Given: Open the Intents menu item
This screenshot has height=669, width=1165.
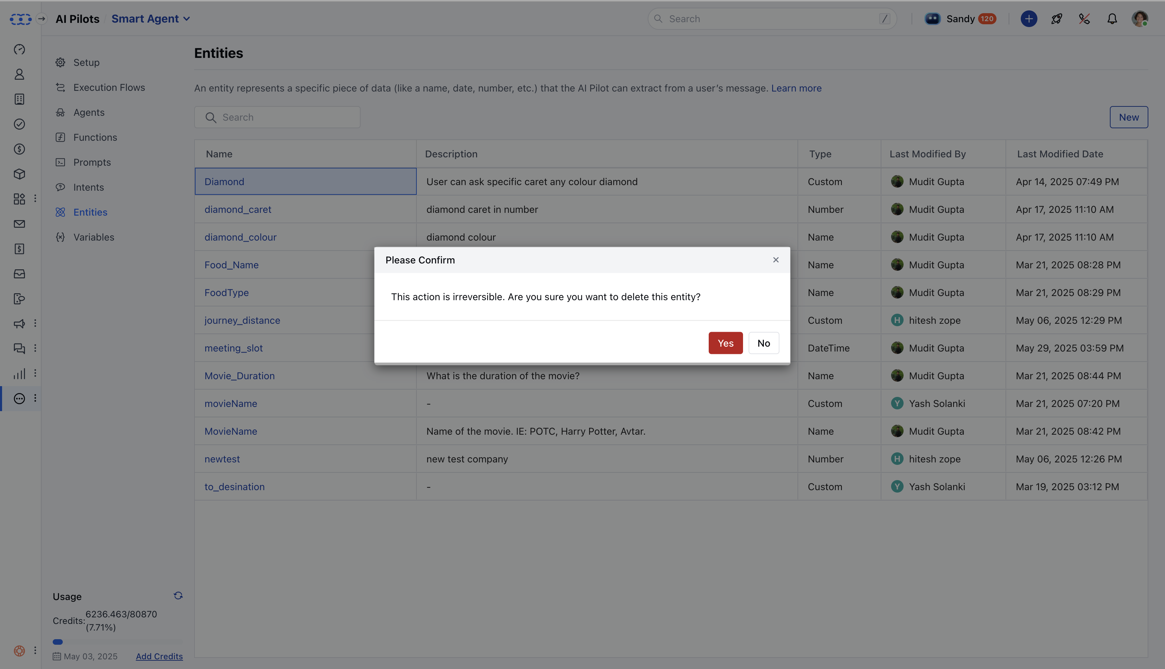Looking at the screenshot, I should [x=79, y=188].
